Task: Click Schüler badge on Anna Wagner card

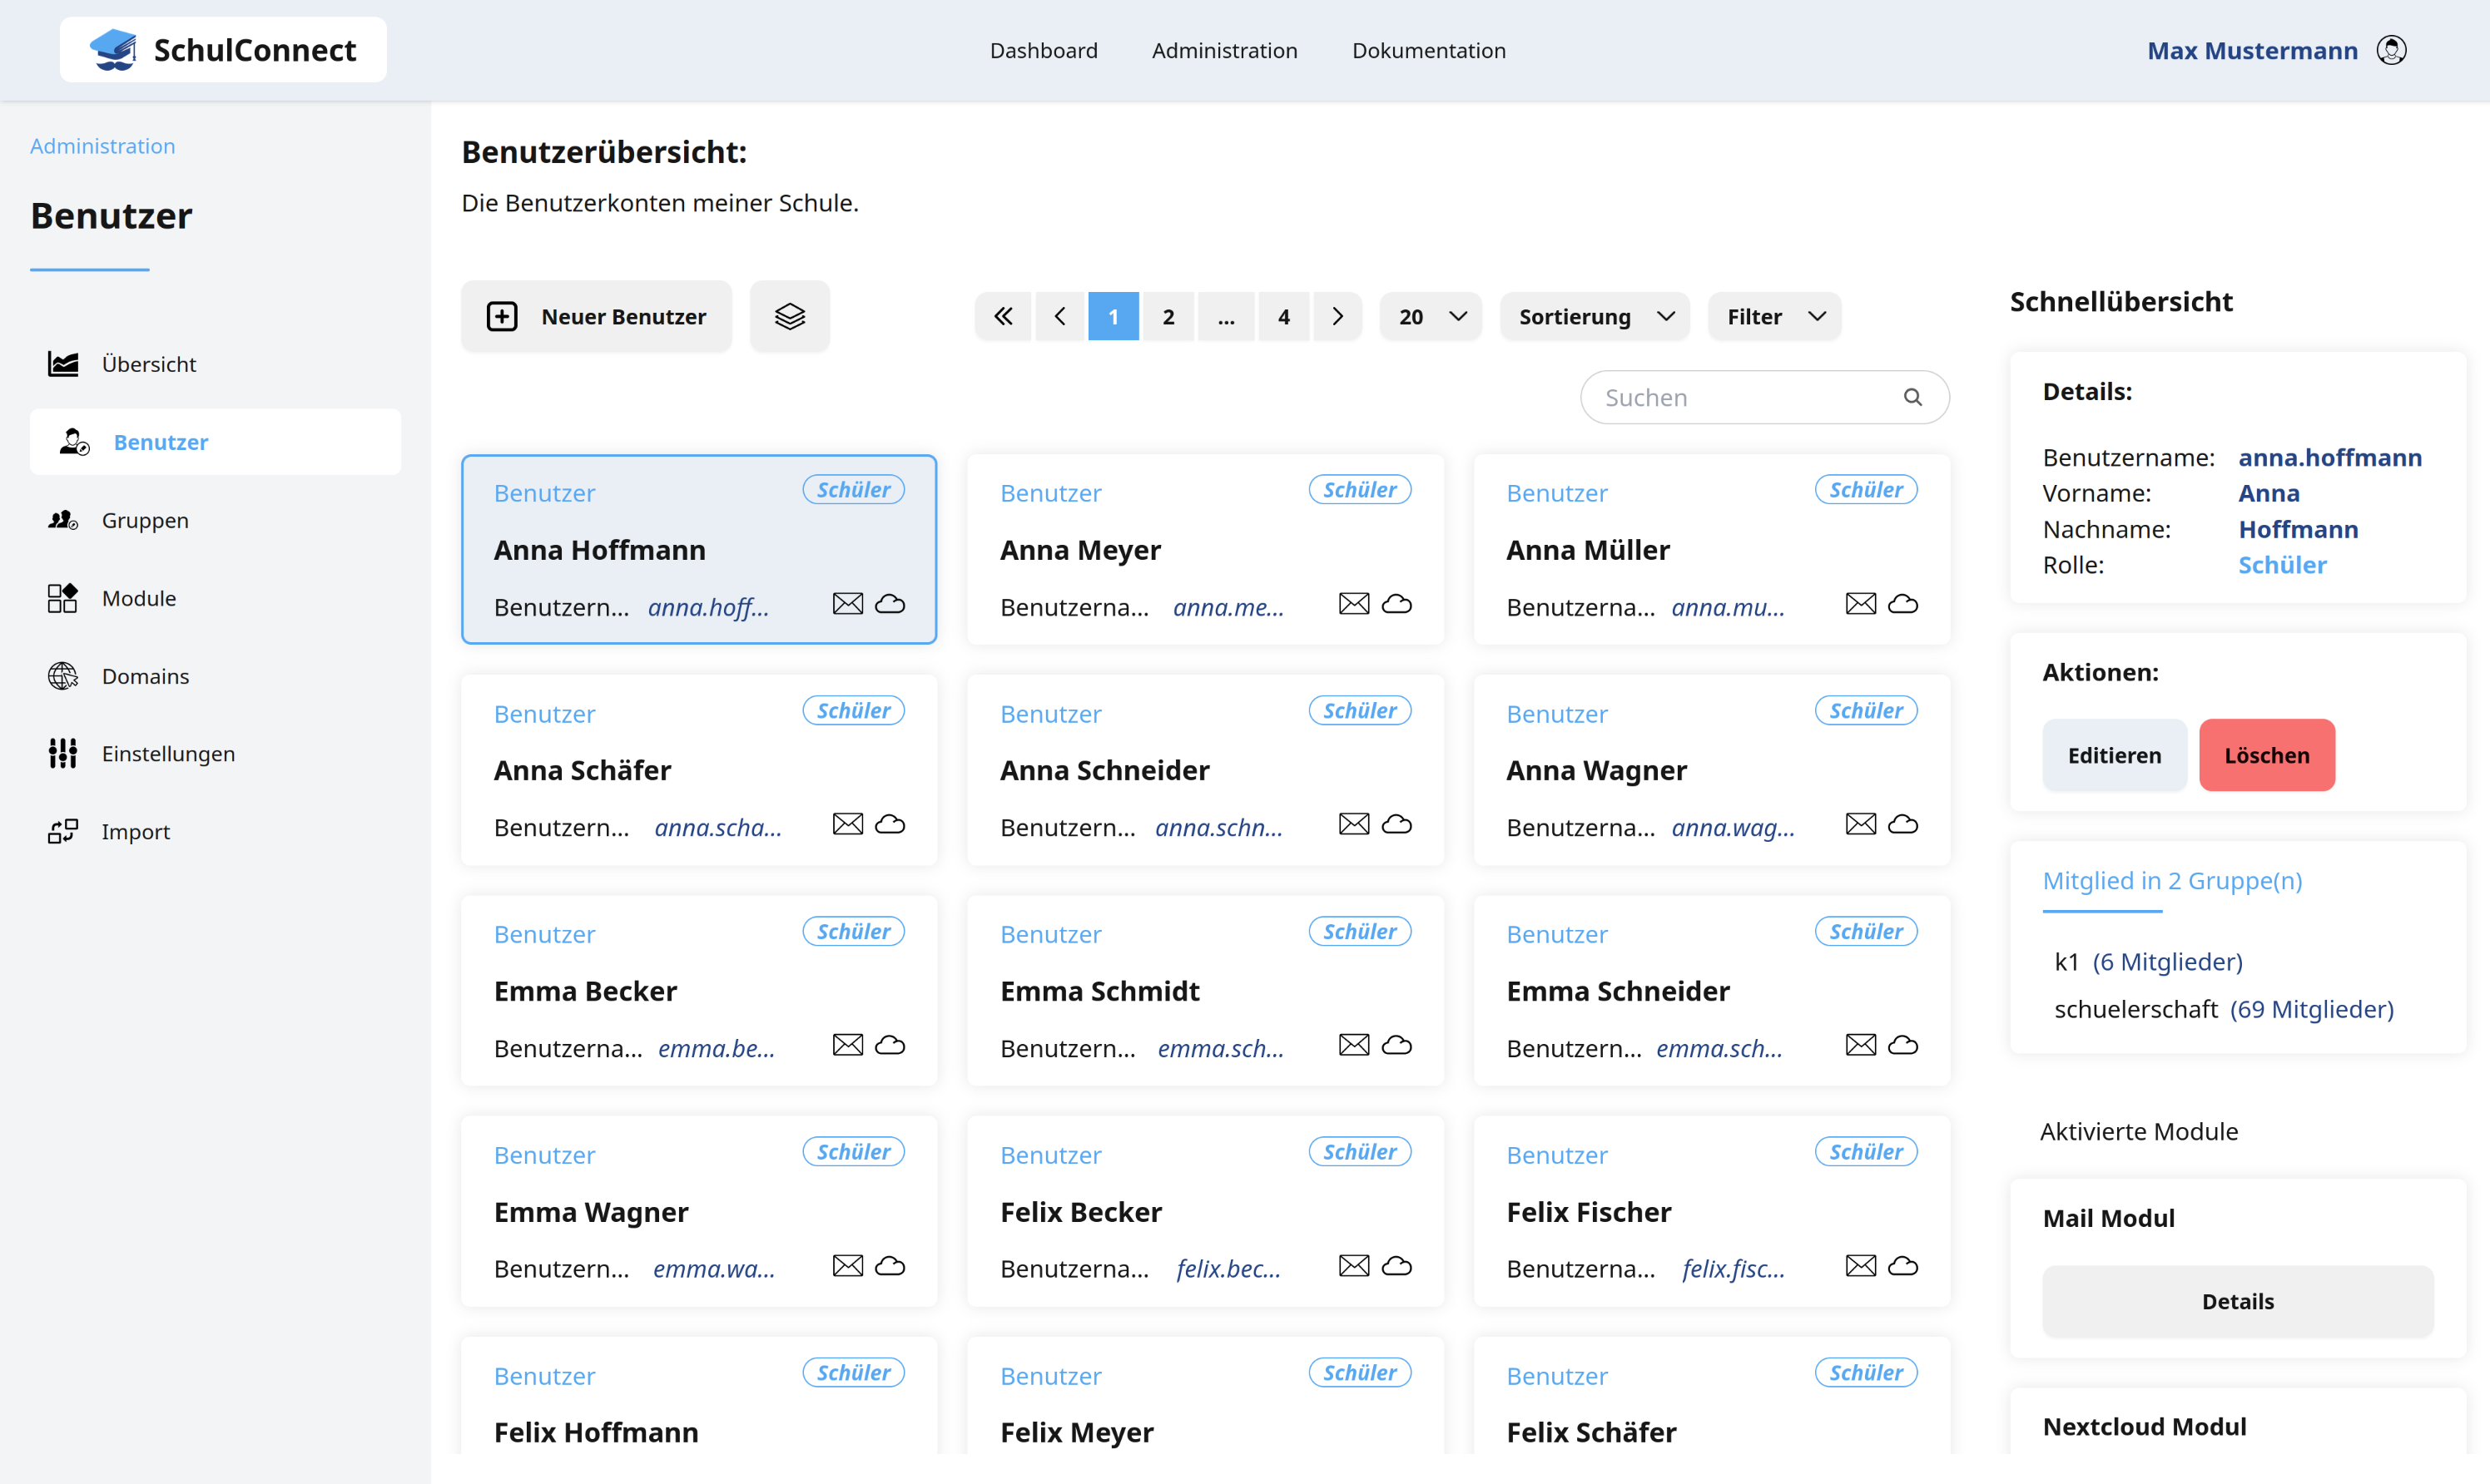Action: [1866, 710]
